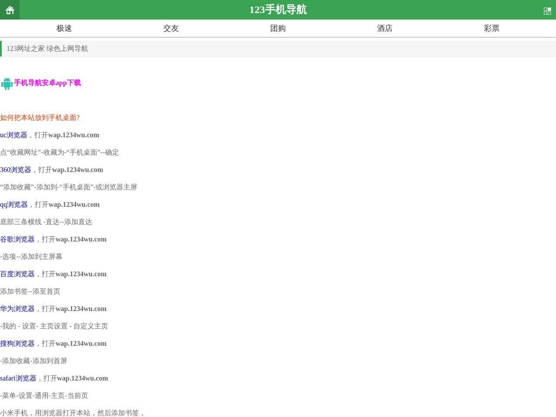Go to the 彩票 tab
This screenshot has height=417, width=556.
492,28
